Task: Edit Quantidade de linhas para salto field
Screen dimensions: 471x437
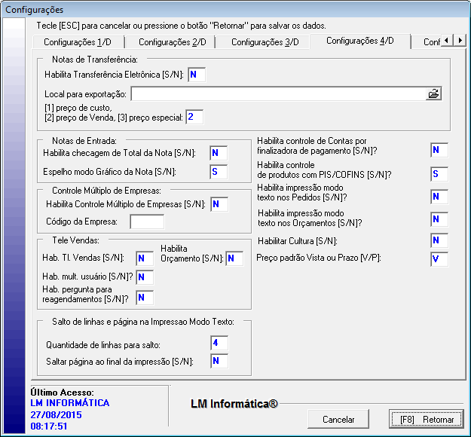Action: click(x=219, y=344)
